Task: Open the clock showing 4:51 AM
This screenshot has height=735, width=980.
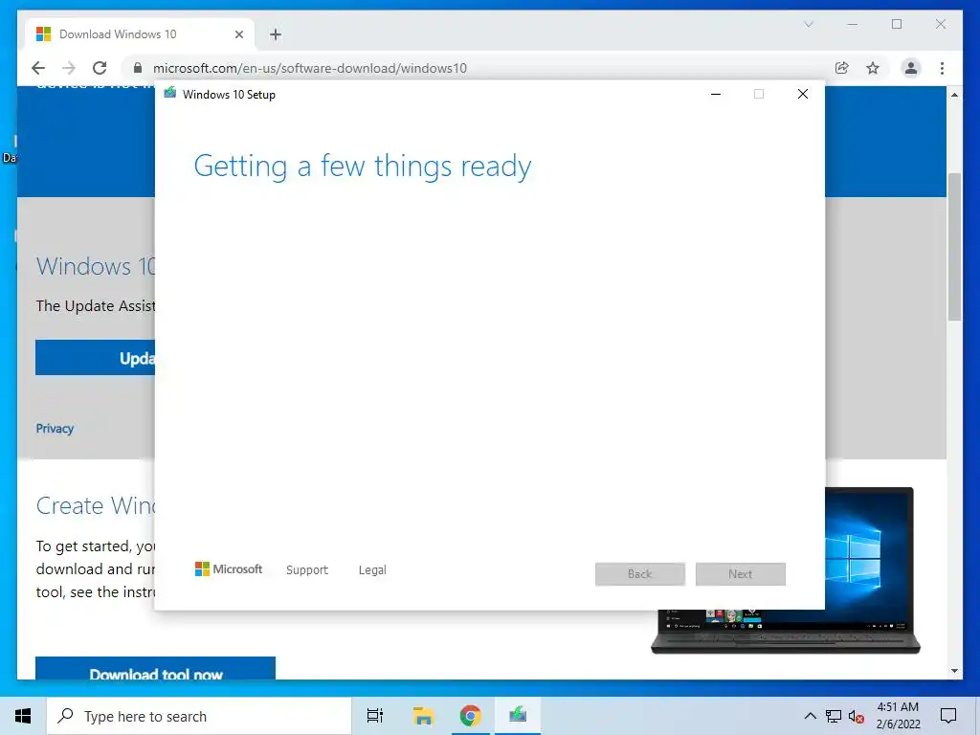Action: 898,716
